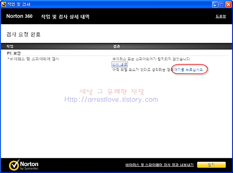Maximize the 작업 및 검사 window
Viewport: 233px width, 173px height.
(x=222, y=5)
